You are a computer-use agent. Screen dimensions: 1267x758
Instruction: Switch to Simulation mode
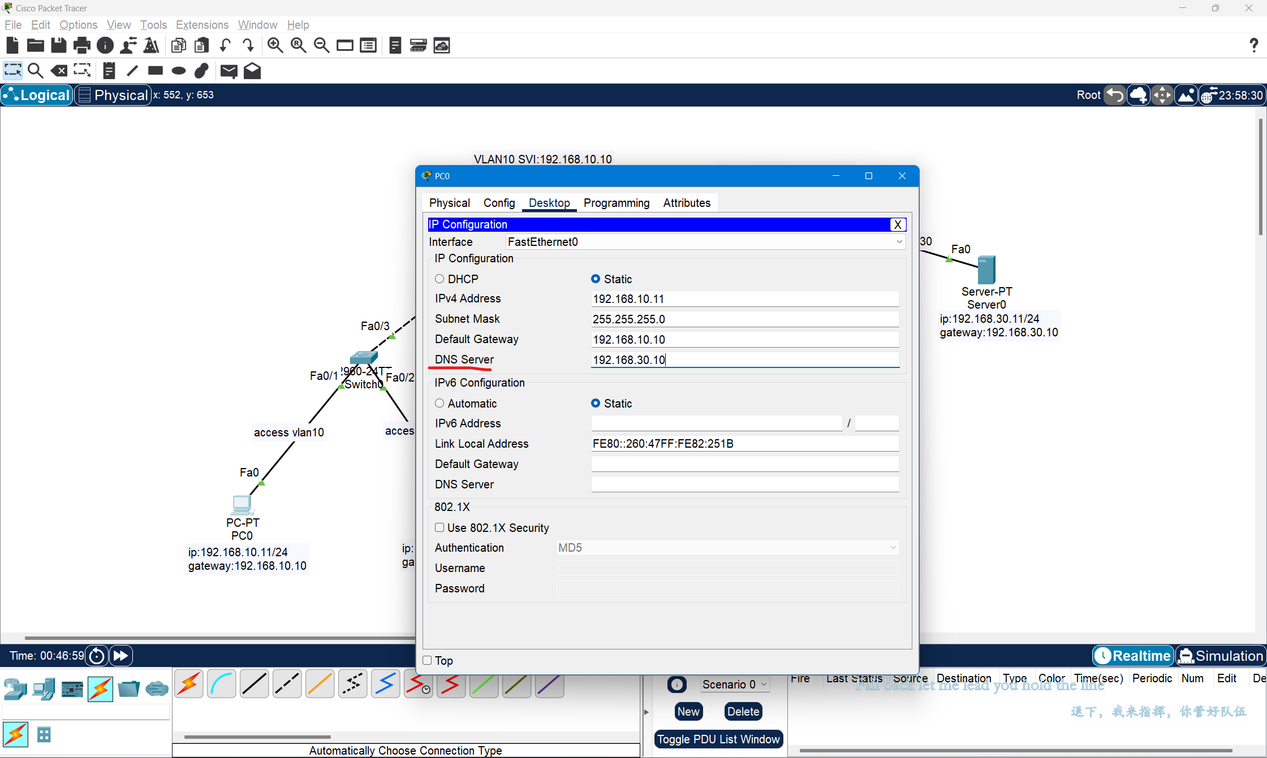tap(1221, 656)
